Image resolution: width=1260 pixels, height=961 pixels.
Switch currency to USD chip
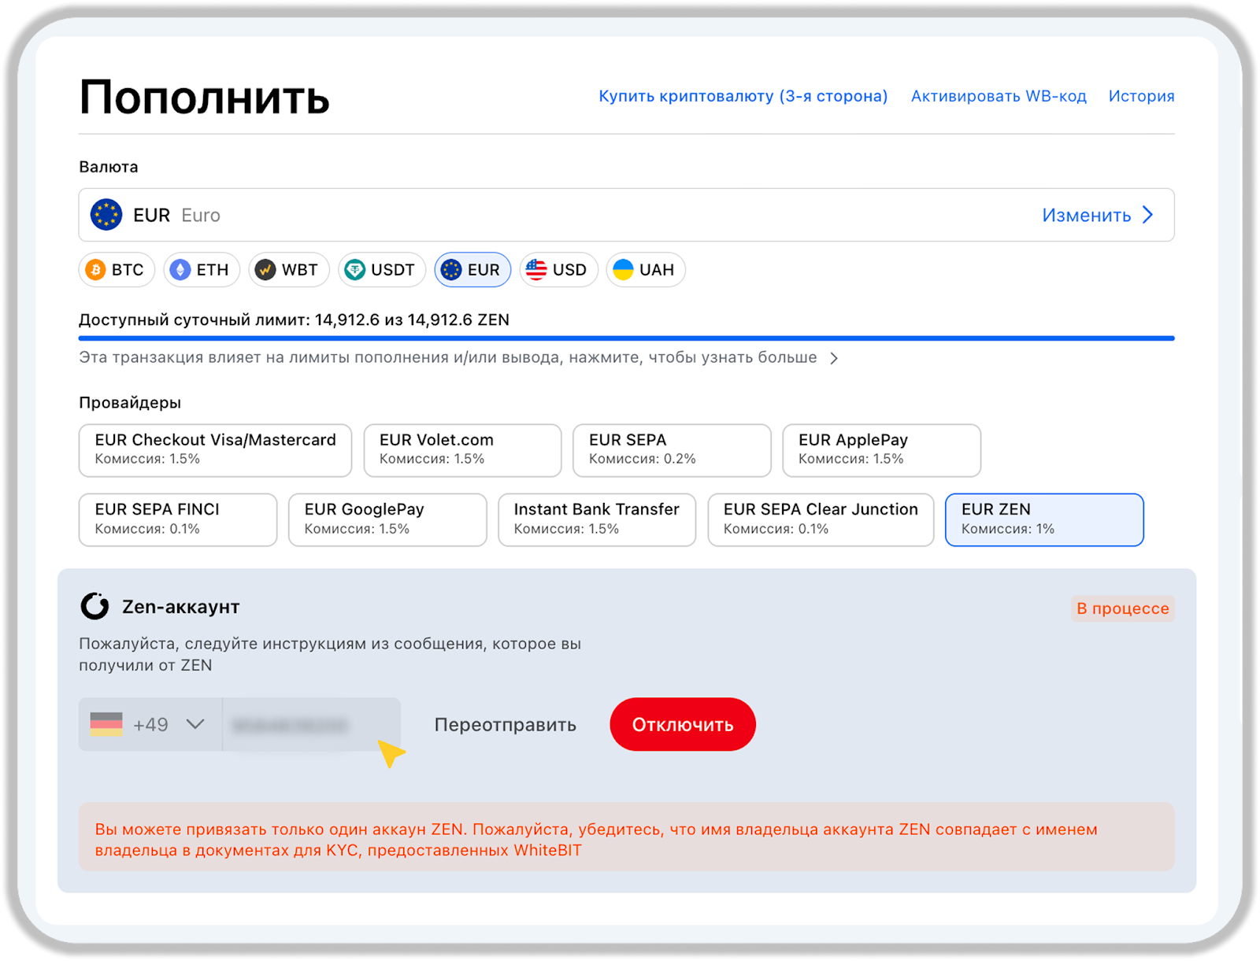tap(558, 270)
